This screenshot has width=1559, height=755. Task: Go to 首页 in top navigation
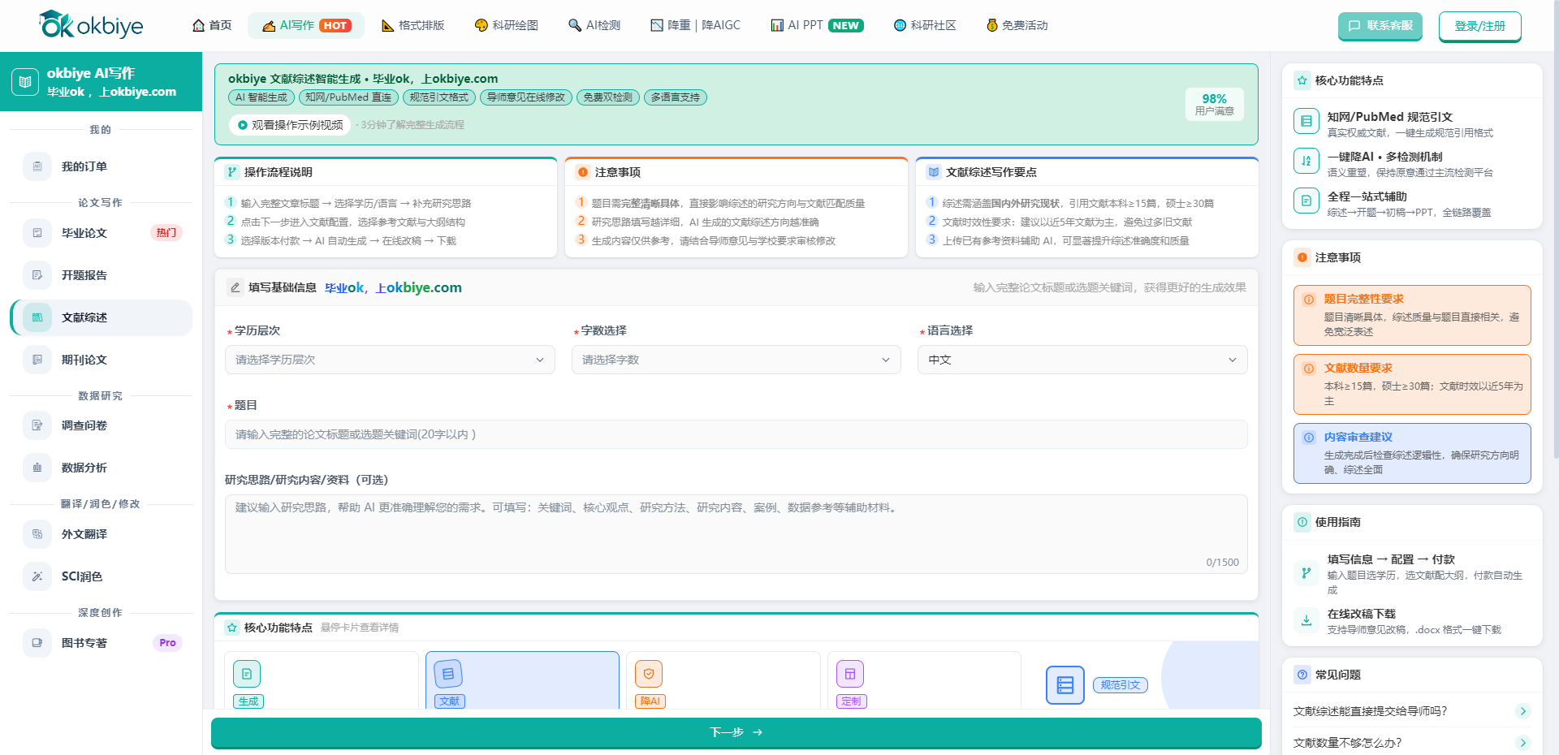(x=212, y=25)
